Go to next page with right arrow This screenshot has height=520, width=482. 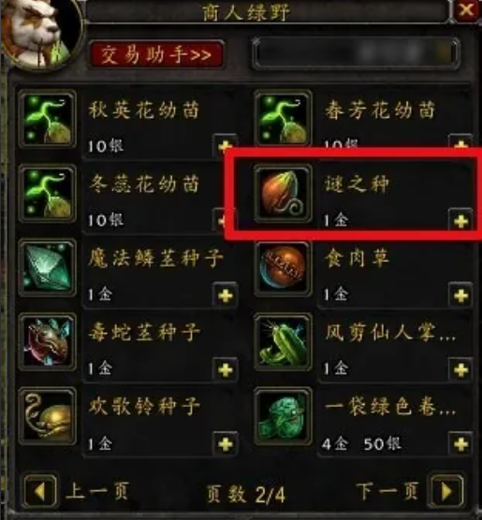coord(446,492)
